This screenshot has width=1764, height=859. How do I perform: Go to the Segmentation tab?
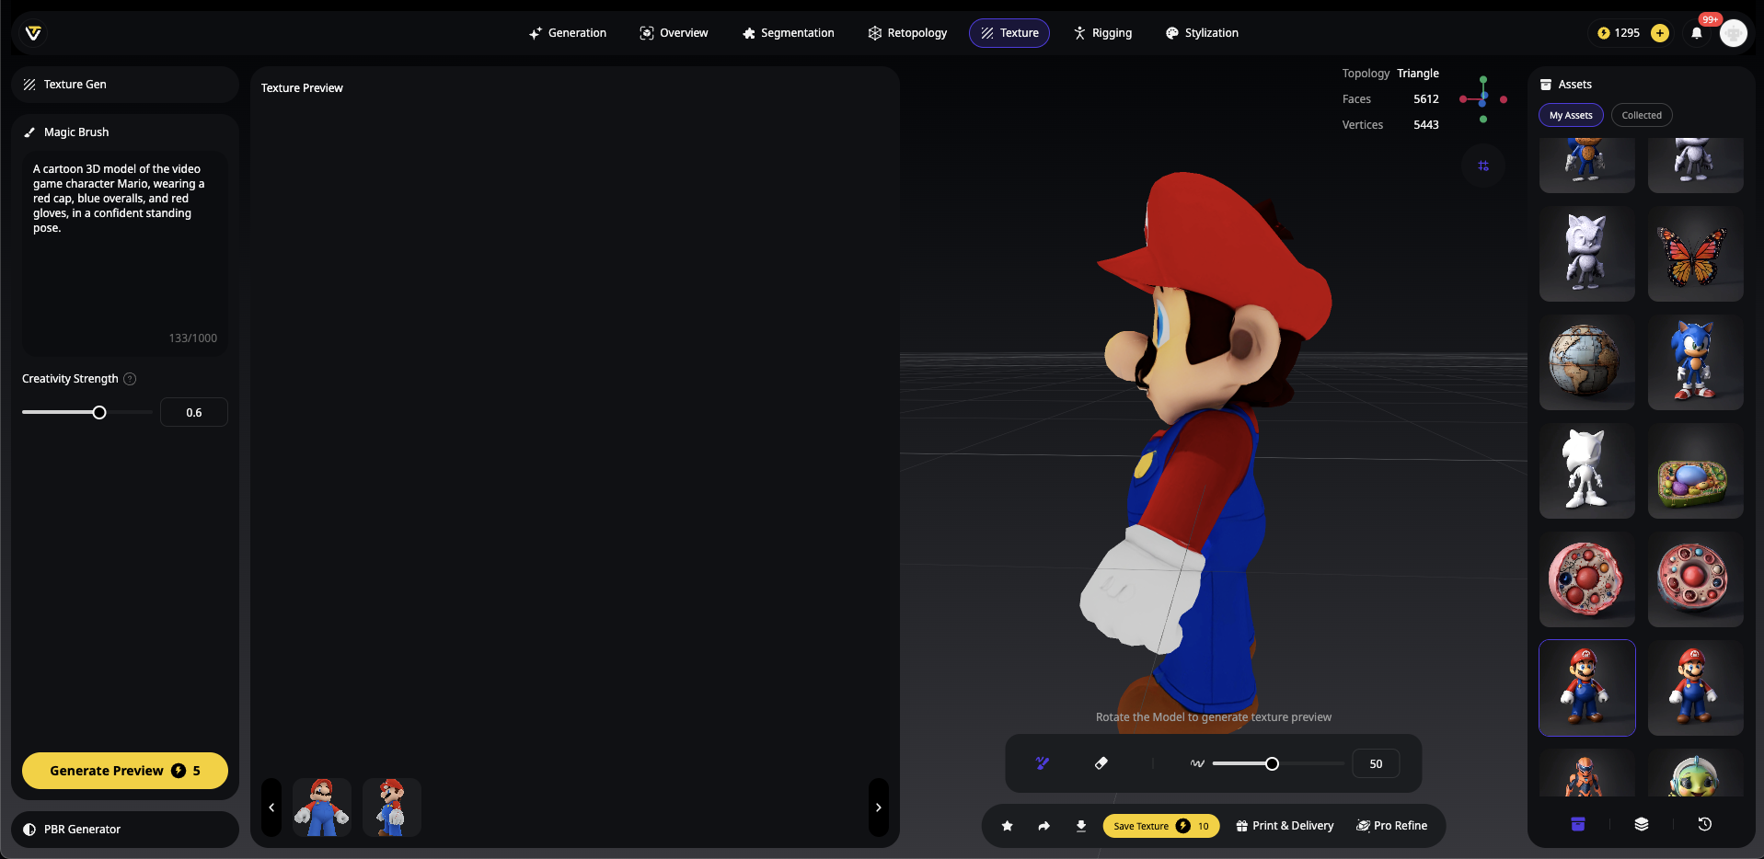[788, 33]
